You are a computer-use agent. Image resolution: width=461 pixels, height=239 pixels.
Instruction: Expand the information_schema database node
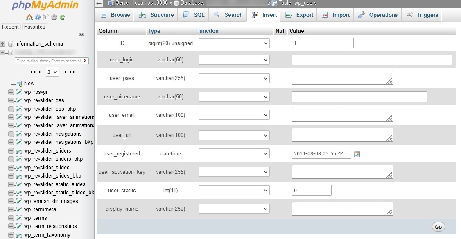[x=3, y=44]
